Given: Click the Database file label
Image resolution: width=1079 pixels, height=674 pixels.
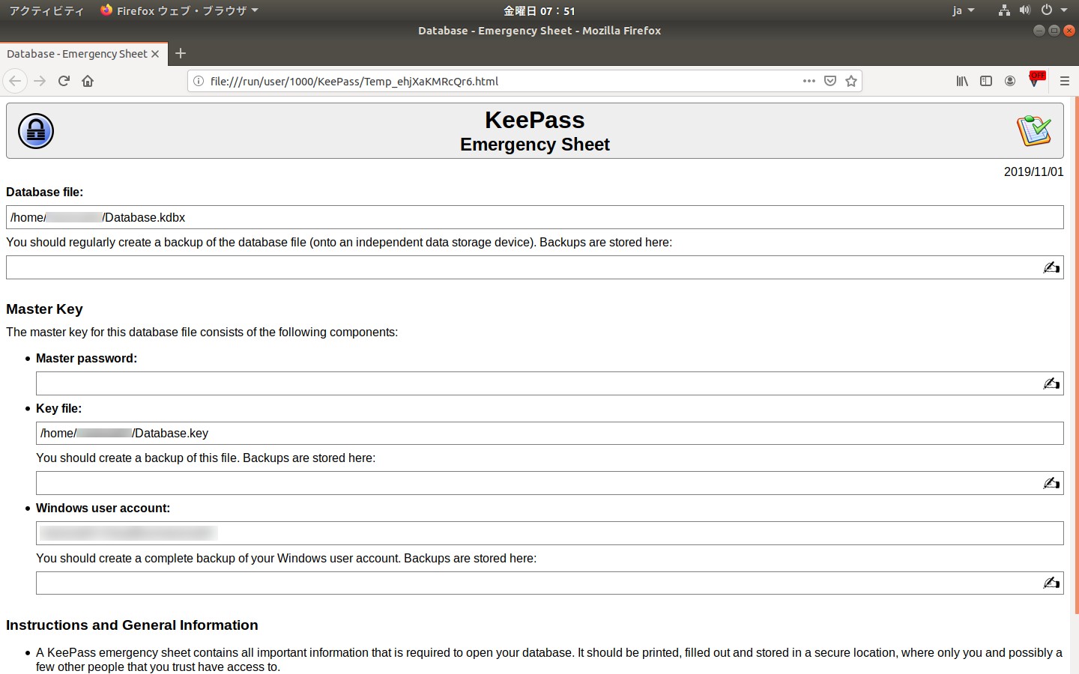Looking at the screenshot, I should coord(44,192).
